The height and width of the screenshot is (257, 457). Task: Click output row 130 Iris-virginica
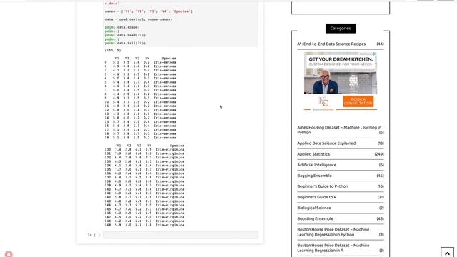point(144,149)
